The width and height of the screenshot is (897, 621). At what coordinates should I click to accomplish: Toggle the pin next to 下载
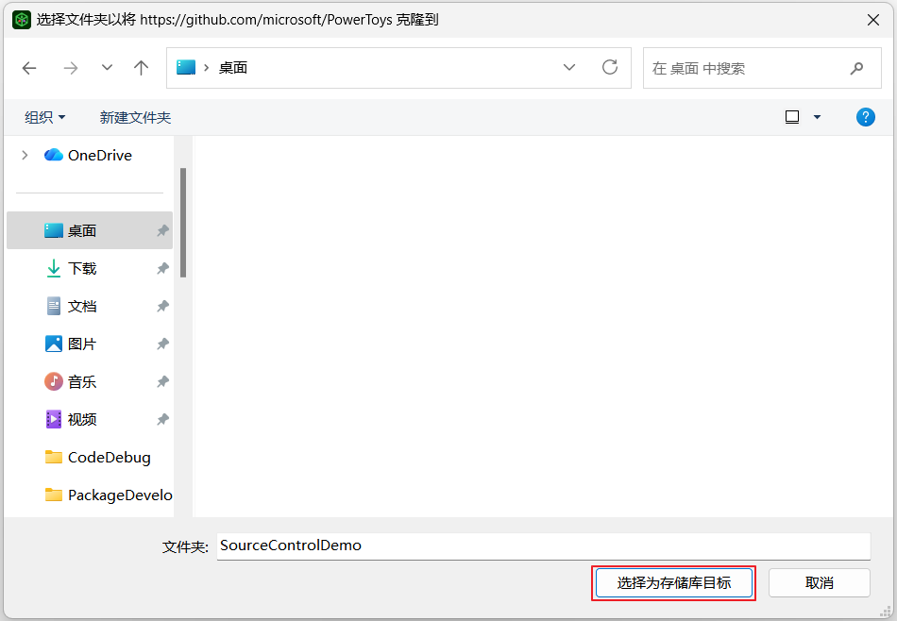[162, 269]
